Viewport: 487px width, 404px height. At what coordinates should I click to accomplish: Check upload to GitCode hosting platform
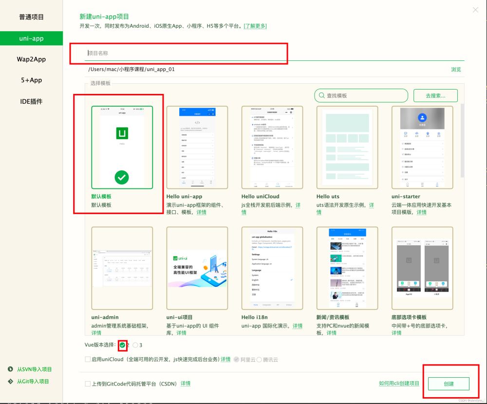(x=88, y=384)
